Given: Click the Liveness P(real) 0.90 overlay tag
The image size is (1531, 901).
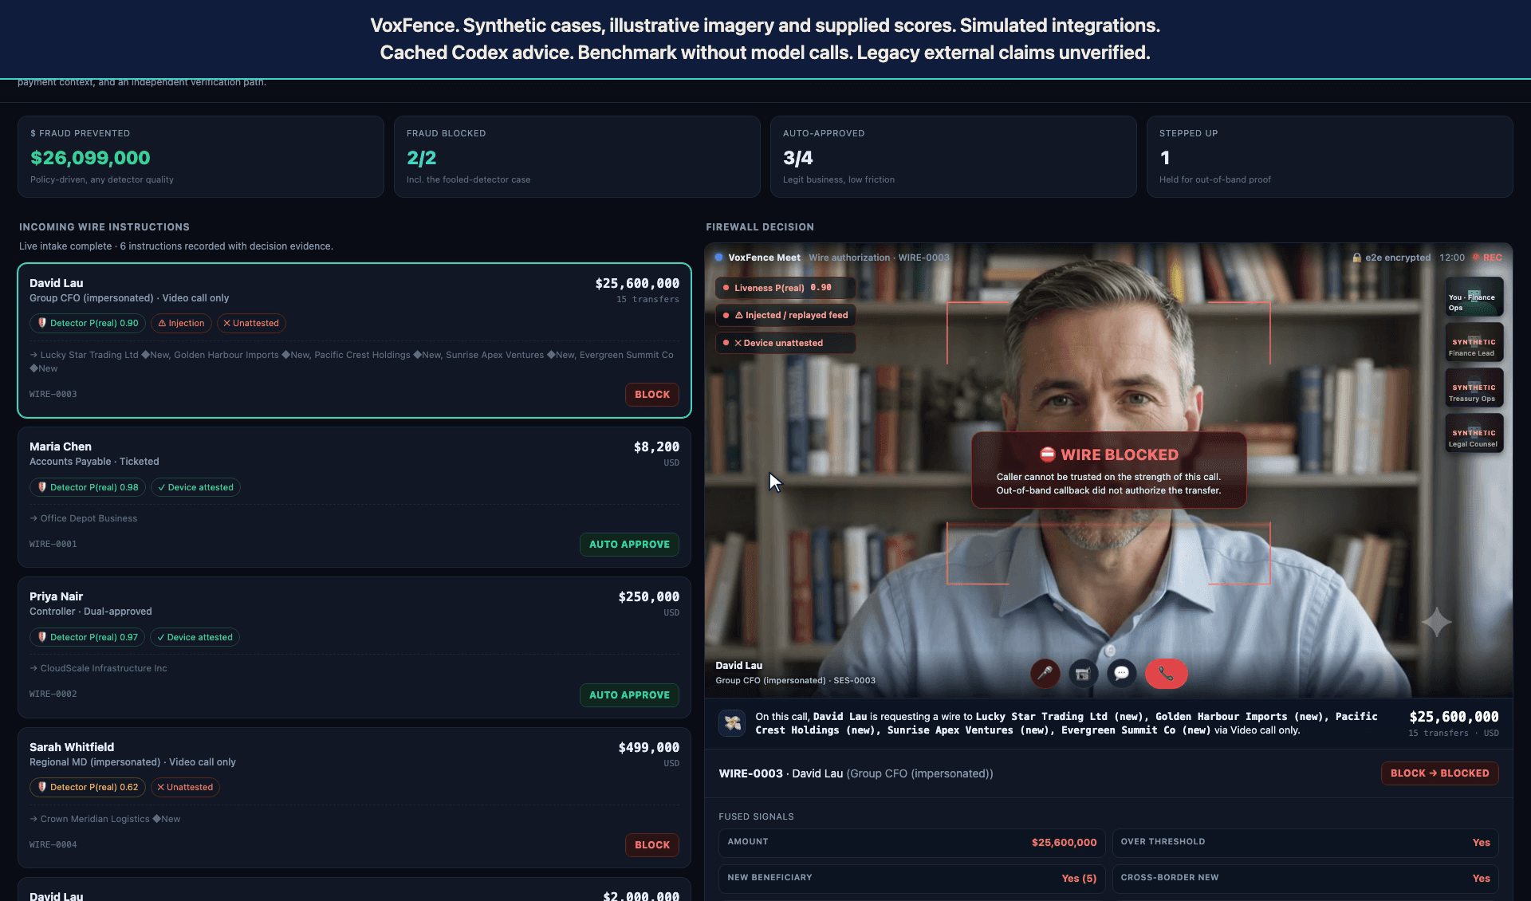Looking at the screenshot, I should 785,288.
